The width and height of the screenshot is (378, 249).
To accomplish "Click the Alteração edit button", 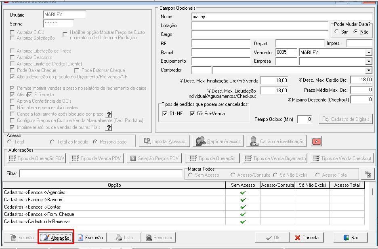I will tap(56, 238).
